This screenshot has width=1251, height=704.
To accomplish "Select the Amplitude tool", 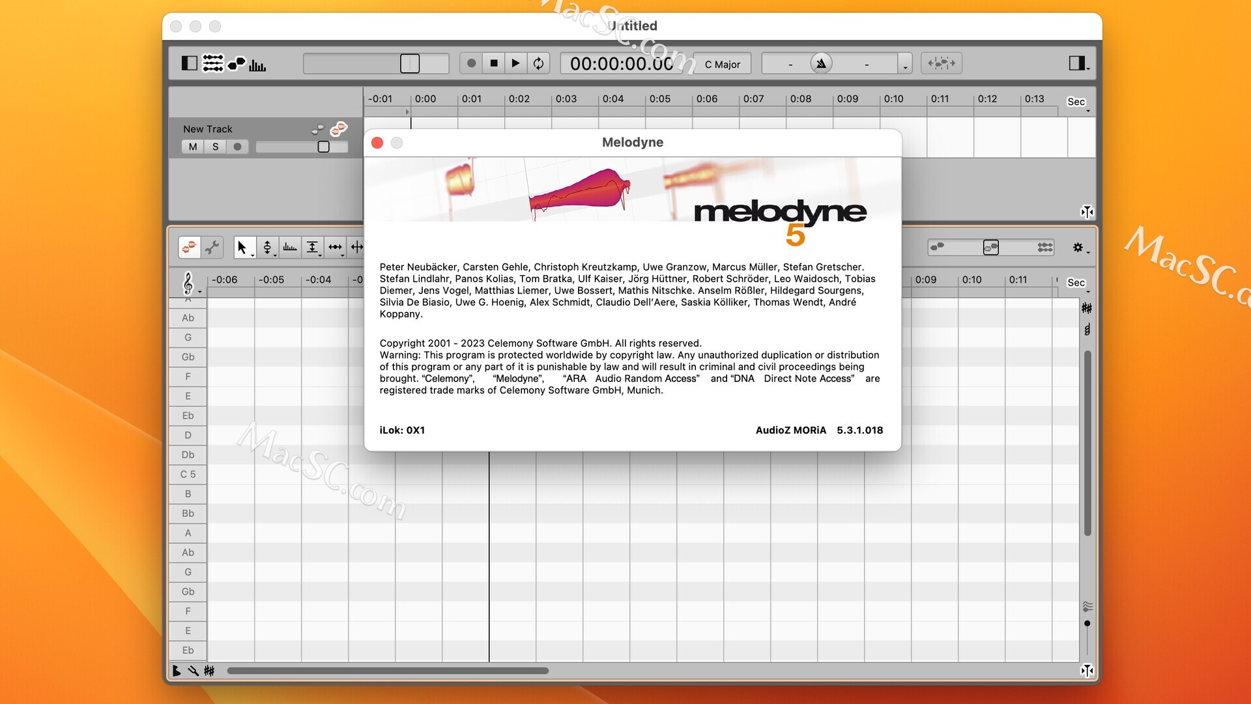I will 312,247.
